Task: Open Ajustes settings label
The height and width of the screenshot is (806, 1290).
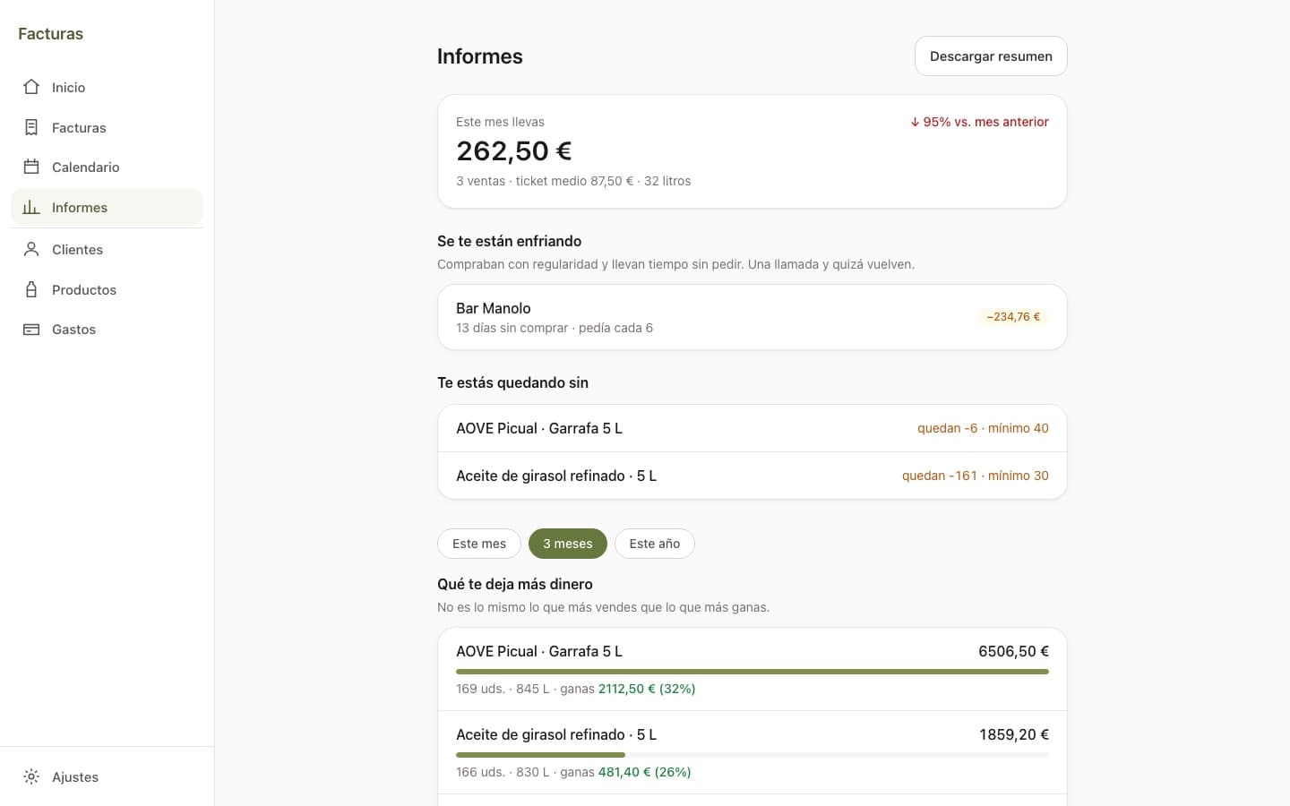Action: (75, 776)
